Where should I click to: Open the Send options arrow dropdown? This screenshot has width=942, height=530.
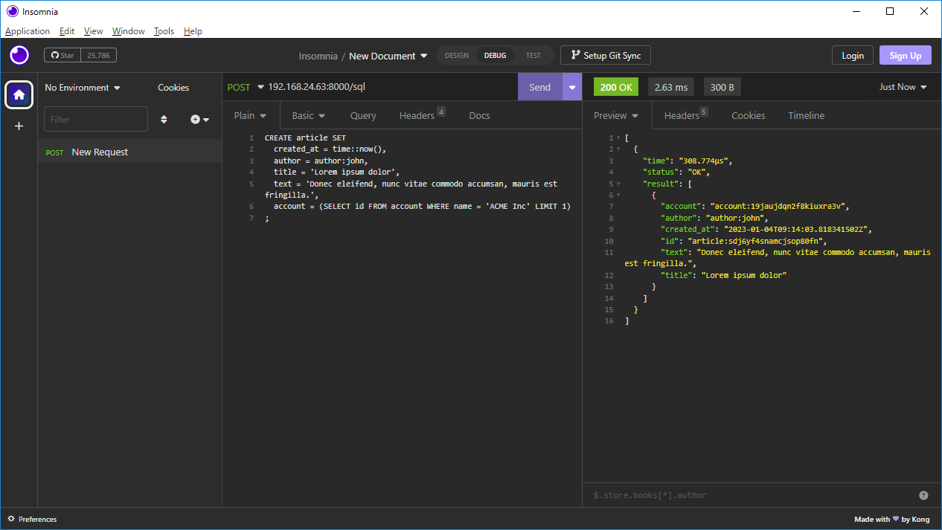pos(572,87)
